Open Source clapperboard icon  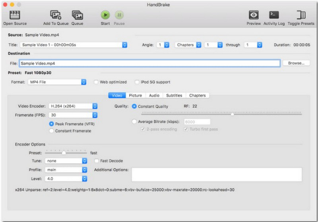pos(15,15)
